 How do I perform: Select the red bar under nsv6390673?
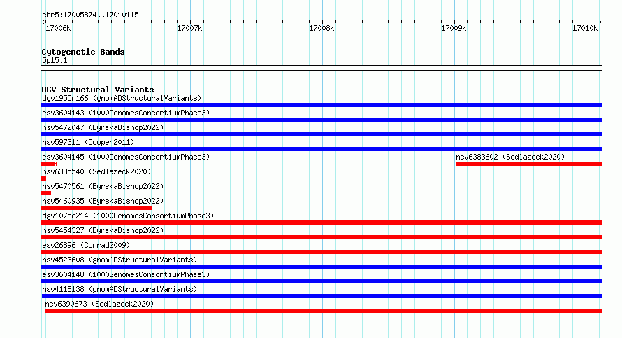[324, 311]
